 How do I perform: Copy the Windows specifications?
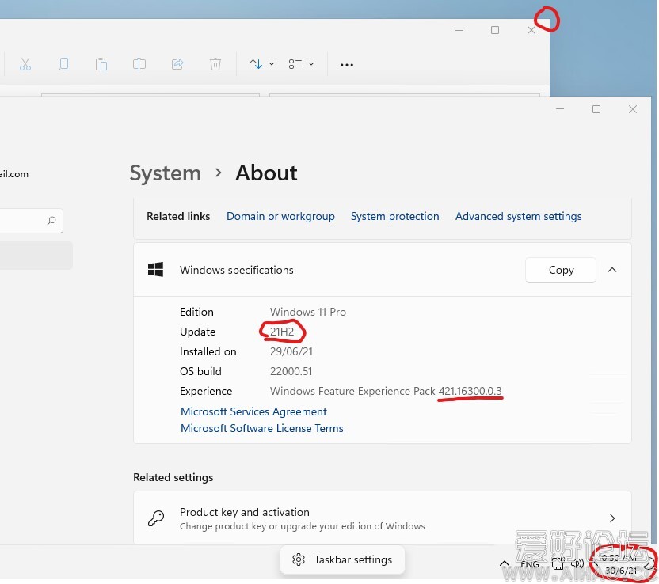(561, 270)
